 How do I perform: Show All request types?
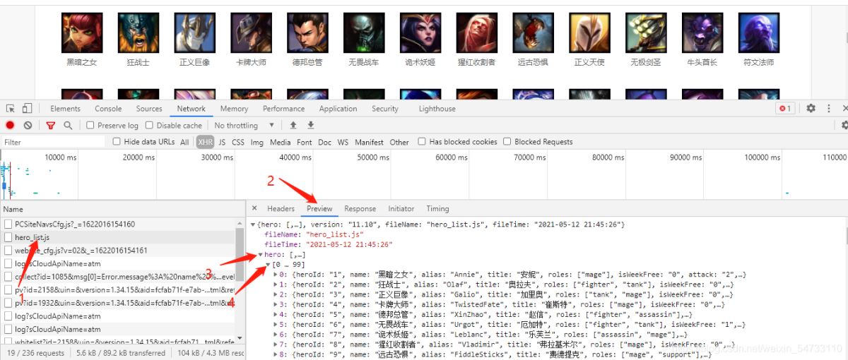[x=184, y=142]
